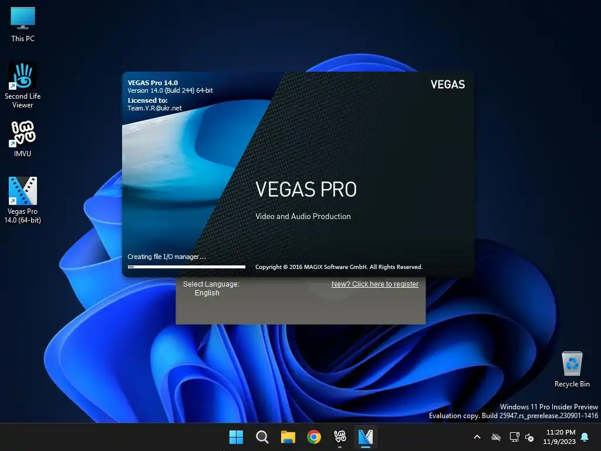Click the MAGIX copyright notice text

[339, 267]
